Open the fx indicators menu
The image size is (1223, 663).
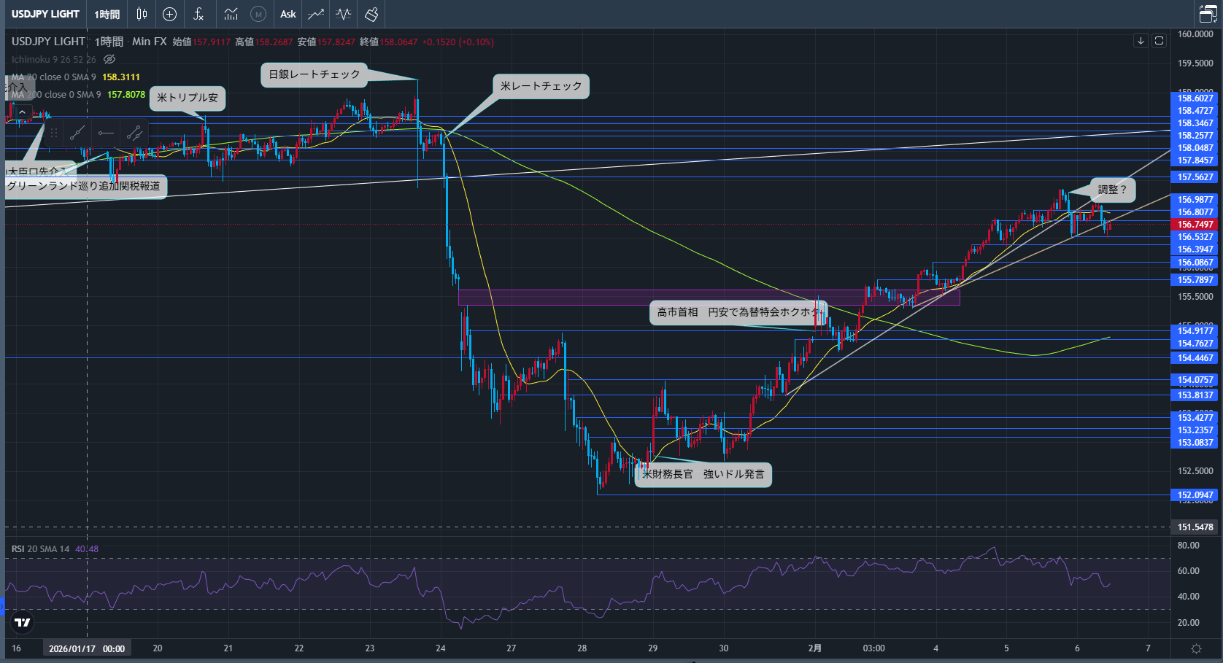click(x=198, y=14)
